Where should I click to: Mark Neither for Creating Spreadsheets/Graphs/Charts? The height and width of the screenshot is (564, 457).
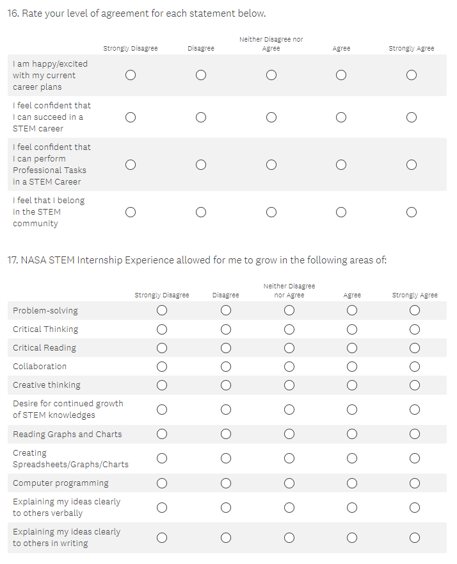pyautogui.click(x=289, y=458)
